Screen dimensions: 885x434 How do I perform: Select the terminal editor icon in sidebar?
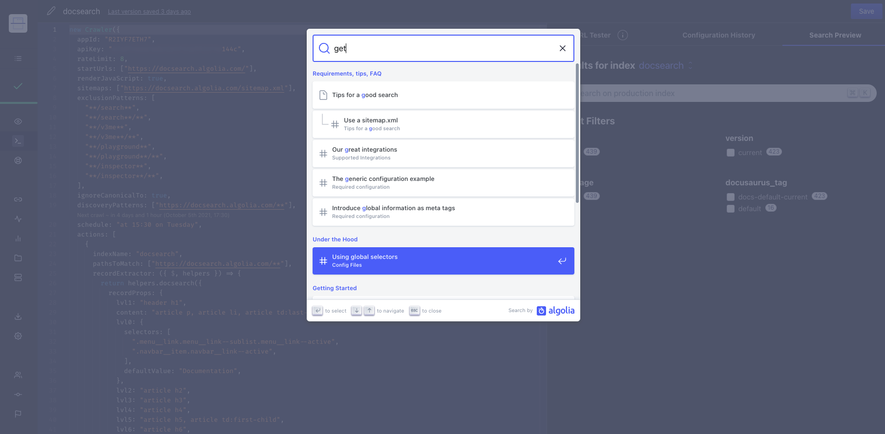point(18,141)
